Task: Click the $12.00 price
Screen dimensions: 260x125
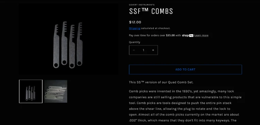Action: 135,22
